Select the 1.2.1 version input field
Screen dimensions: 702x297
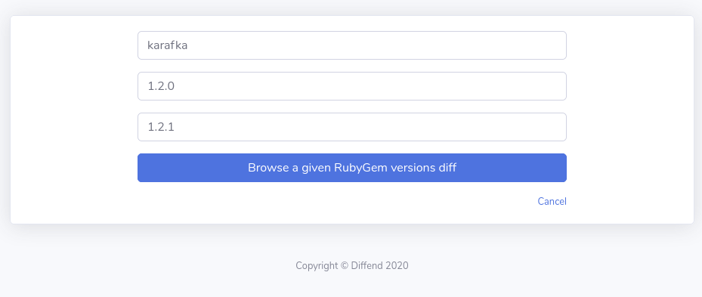[x=352, y=127]
